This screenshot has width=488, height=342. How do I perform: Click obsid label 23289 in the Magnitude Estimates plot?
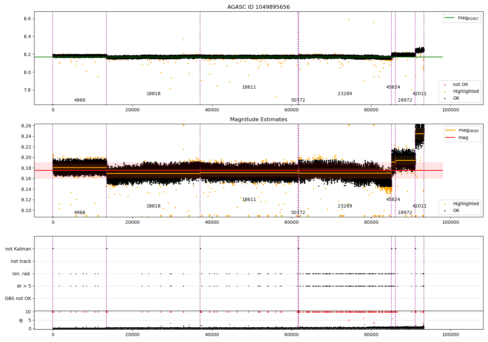point(345,206)
